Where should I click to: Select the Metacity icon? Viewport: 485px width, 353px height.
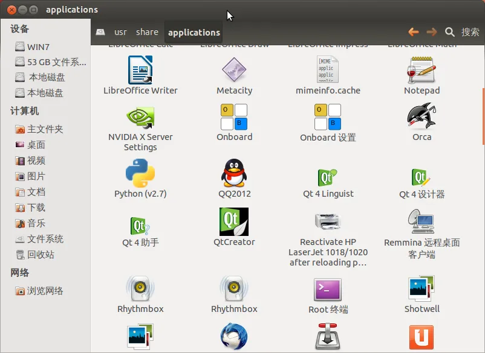click(x=234, y=70)
